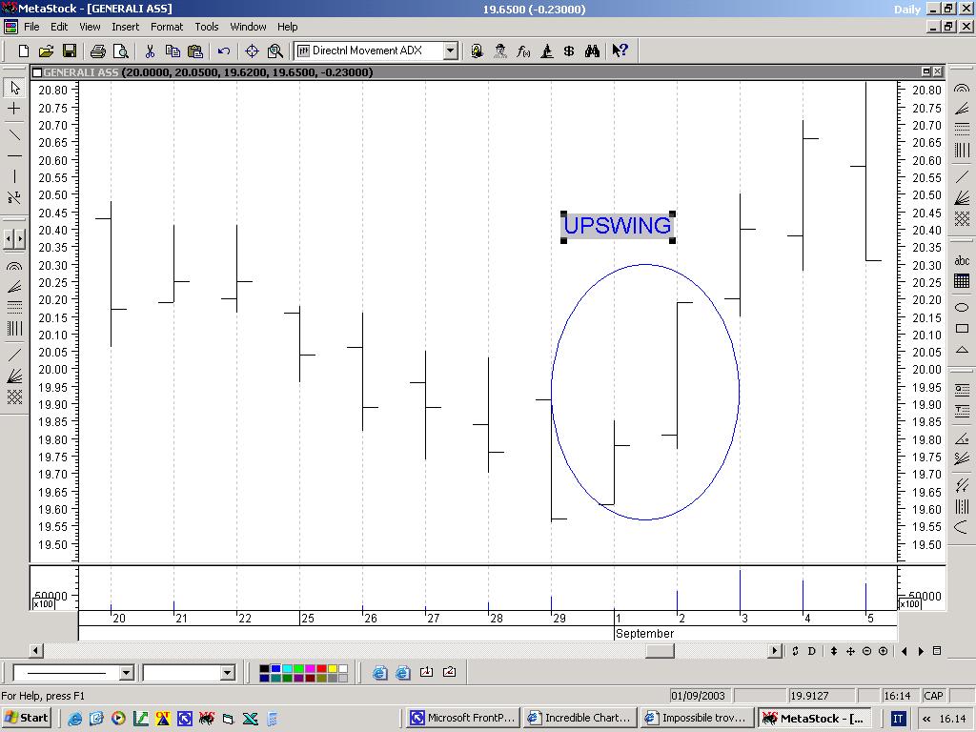Click the IT language indicator in tray
This screenshot has width=976, height=732.
(x=898, y=719)
